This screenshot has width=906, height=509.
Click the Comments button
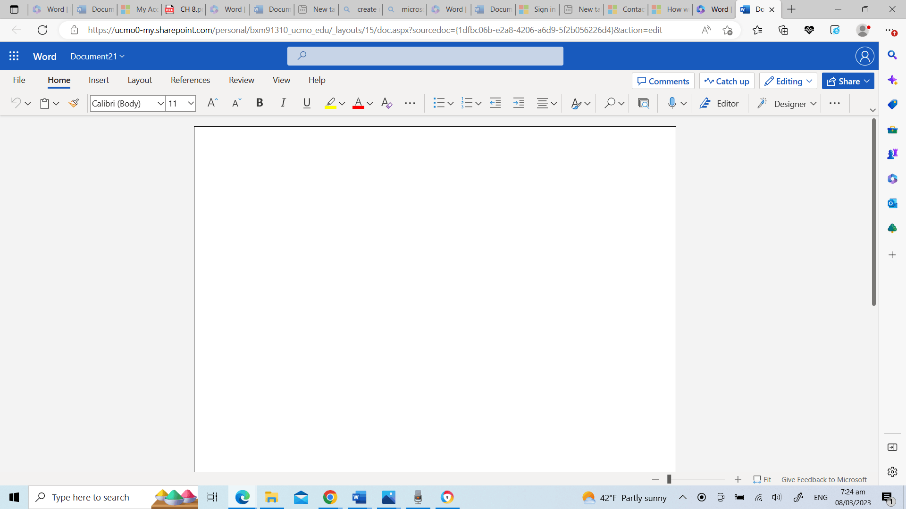[663, 81]
